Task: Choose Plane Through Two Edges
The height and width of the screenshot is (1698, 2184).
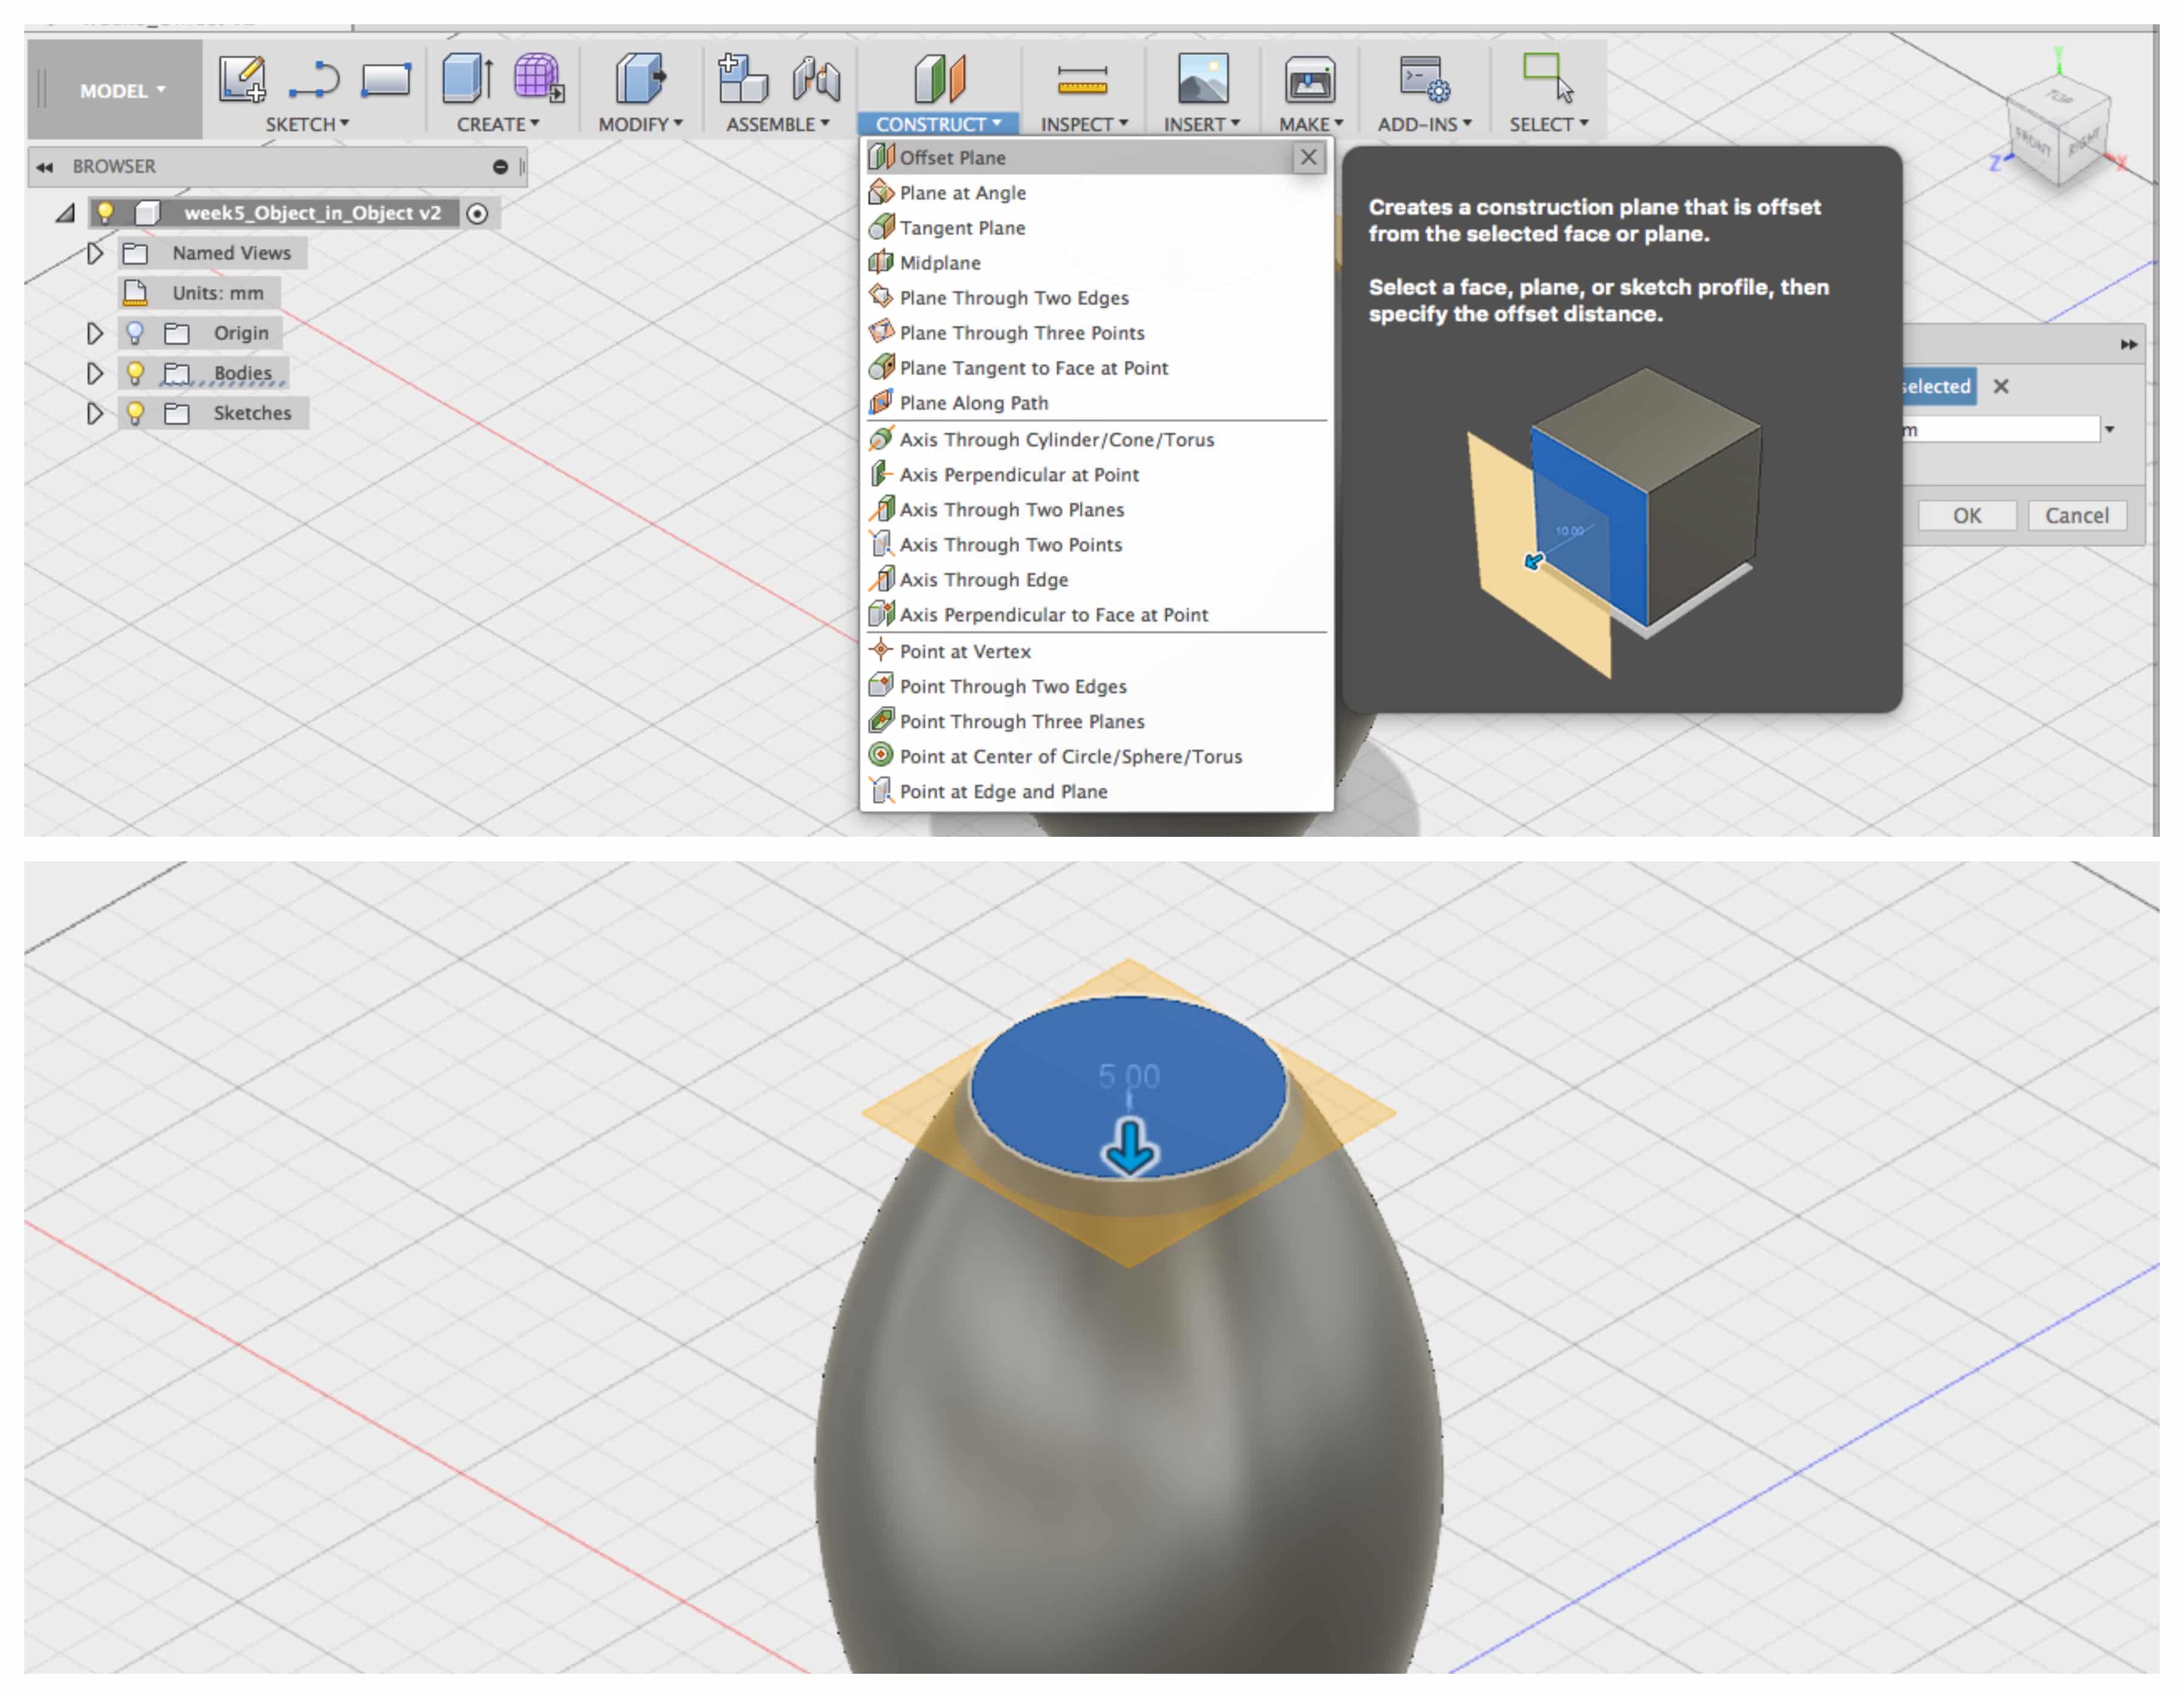Action: (x=1097, y=298)
